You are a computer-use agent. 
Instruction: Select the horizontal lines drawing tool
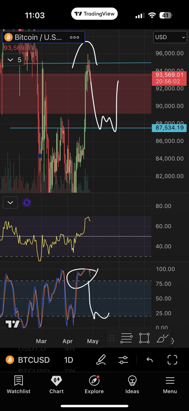click(126, 338)
